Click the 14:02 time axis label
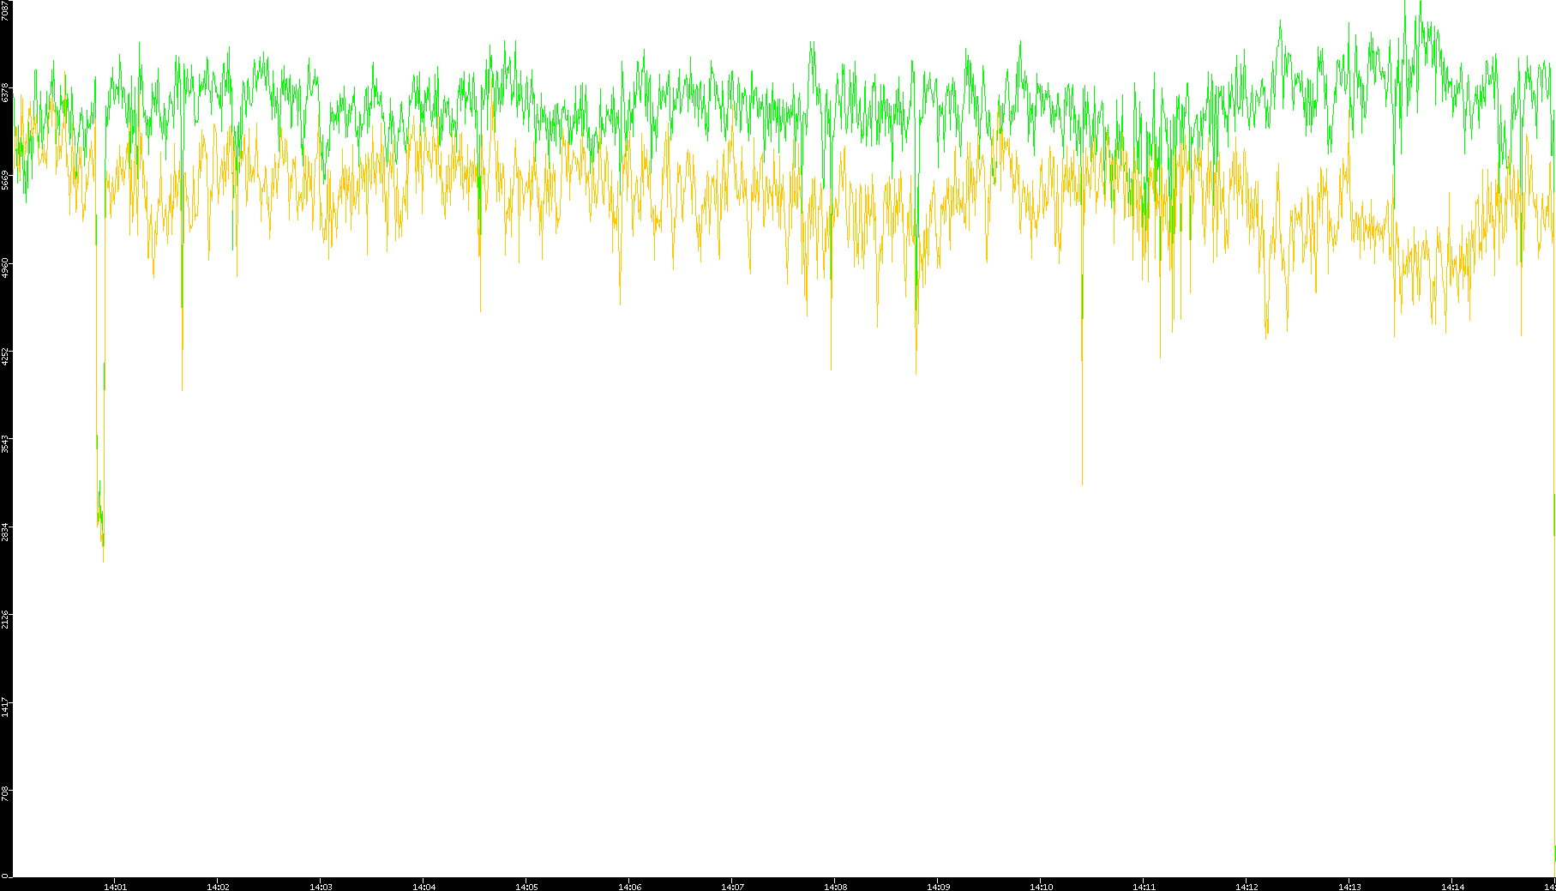This screenshot has height=891, width=1556. coord(218,887)
